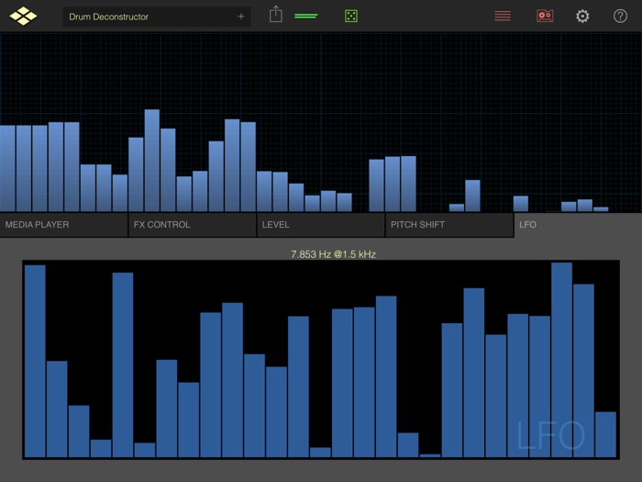Open the Drum Deconstructor preset selector
642x482 pixels.
[x=157, y=17]
